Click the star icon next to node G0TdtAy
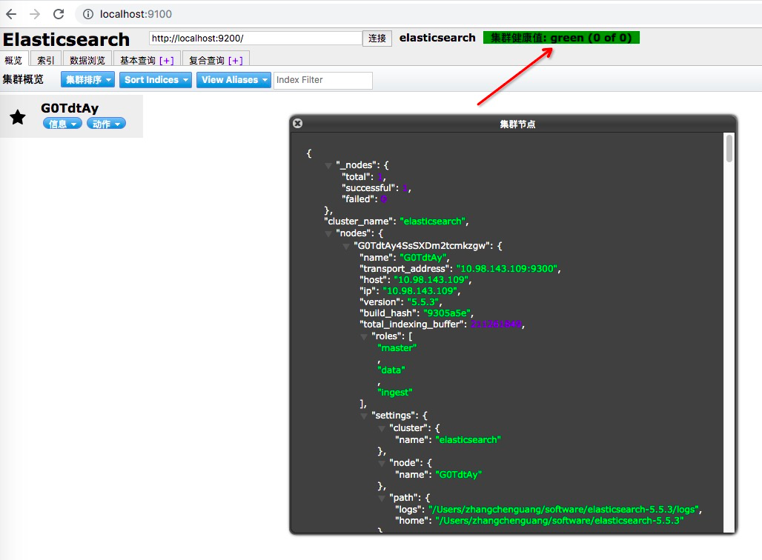 [18, 116]
